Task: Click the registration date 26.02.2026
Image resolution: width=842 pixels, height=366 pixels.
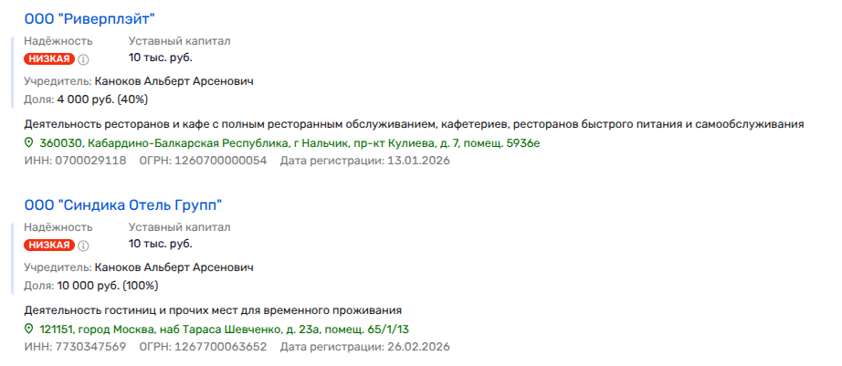Action: [x=416, y=347]
